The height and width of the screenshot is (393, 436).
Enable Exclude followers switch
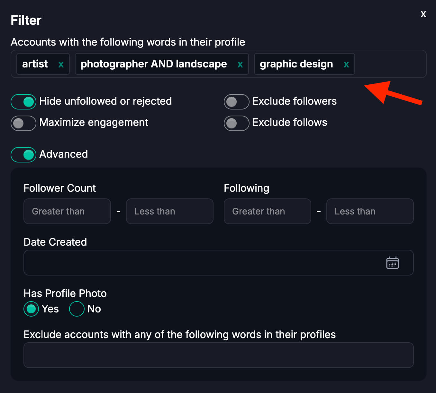pos(237,102)
